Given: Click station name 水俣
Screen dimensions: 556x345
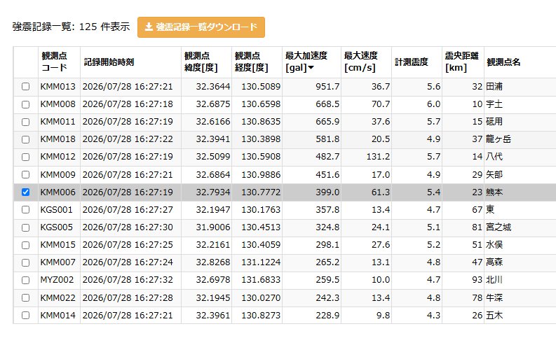Looking at the screenshot, I should click(494, 245).
